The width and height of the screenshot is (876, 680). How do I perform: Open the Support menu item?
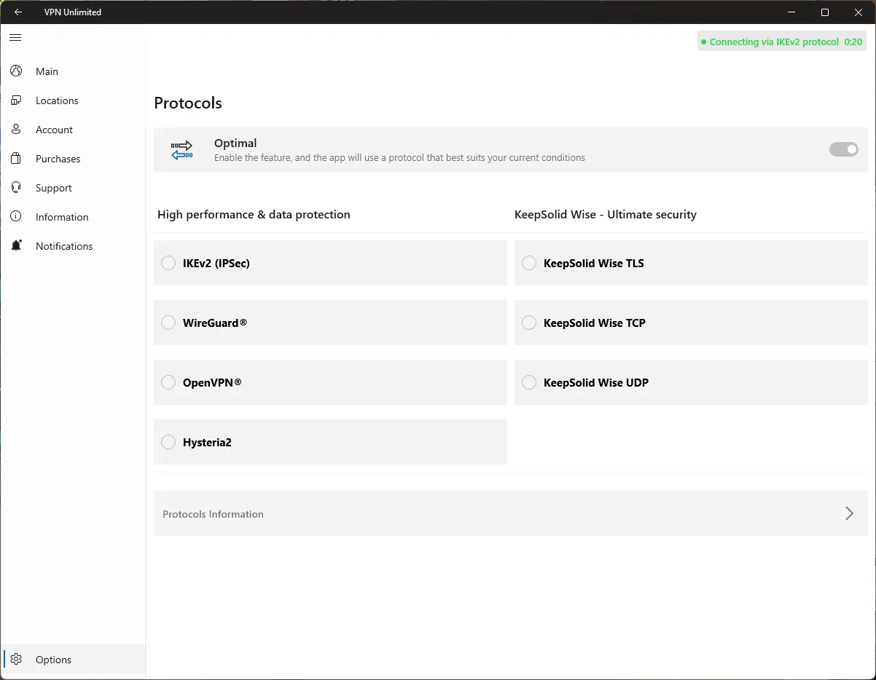(x=73, y=188)
